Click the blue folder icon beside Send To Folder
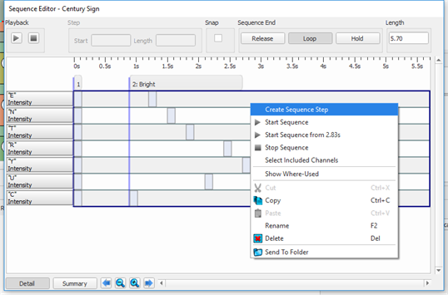This screenshot has height=299, width=448. coord(257,252)
